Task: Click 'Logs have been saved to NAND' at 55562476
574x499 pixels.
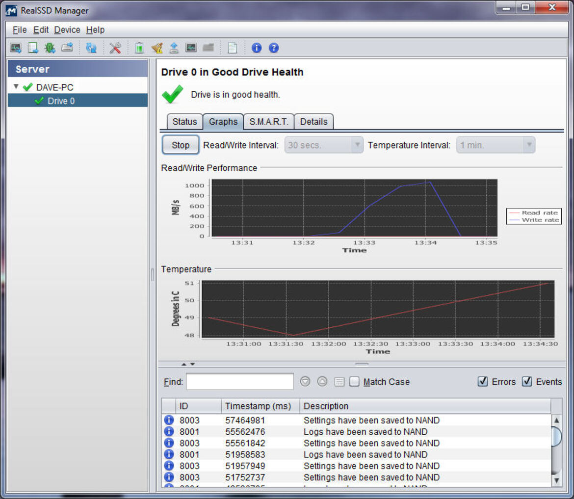Action: (365, 432)
